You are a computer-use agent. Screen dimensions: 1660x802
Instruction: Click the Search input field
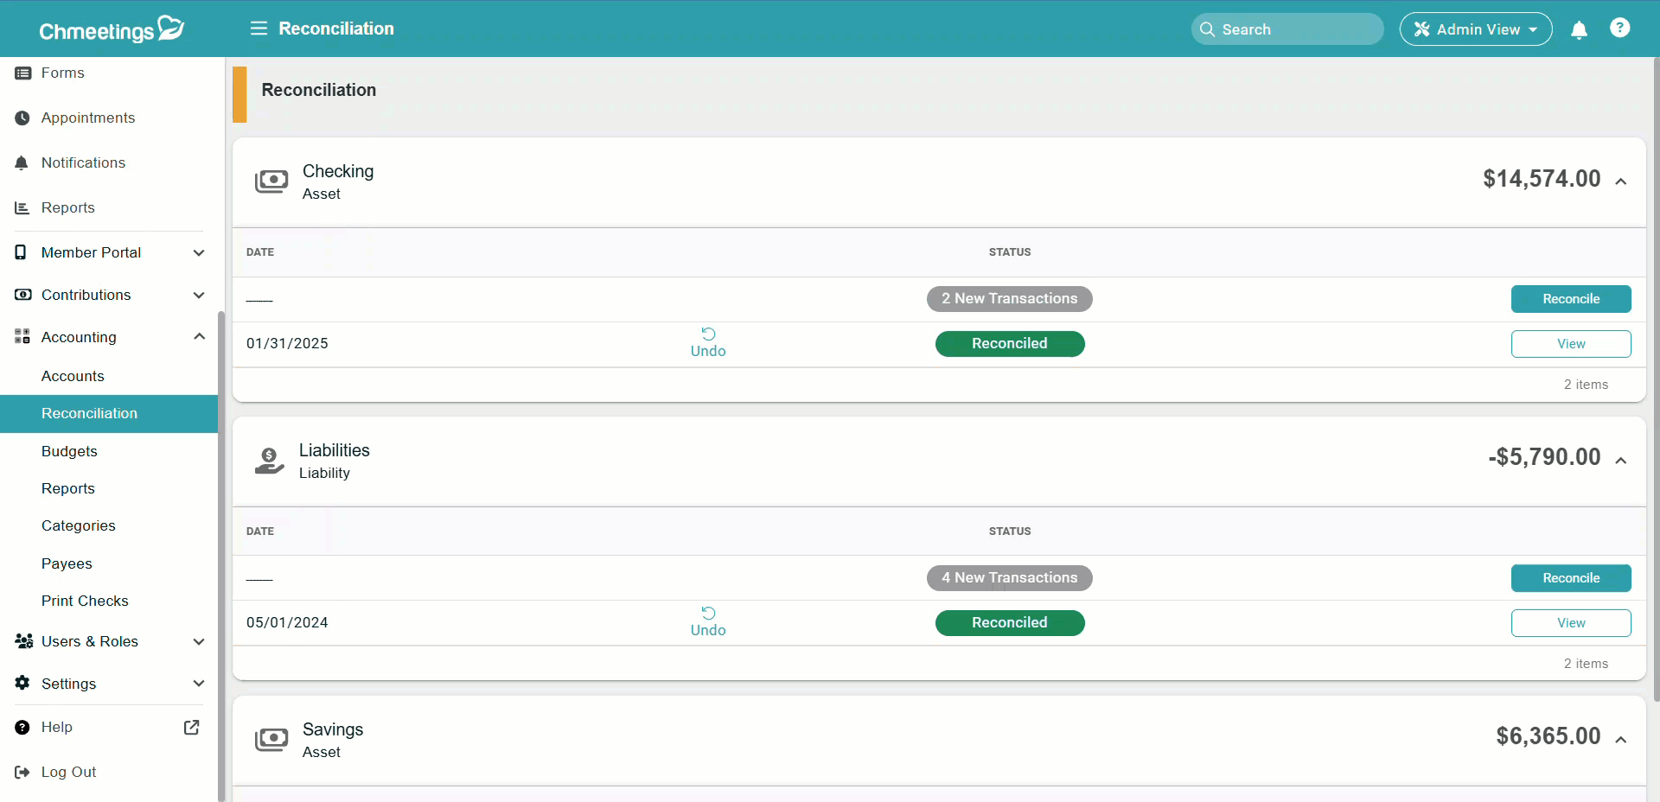(x=1287, y=29)
